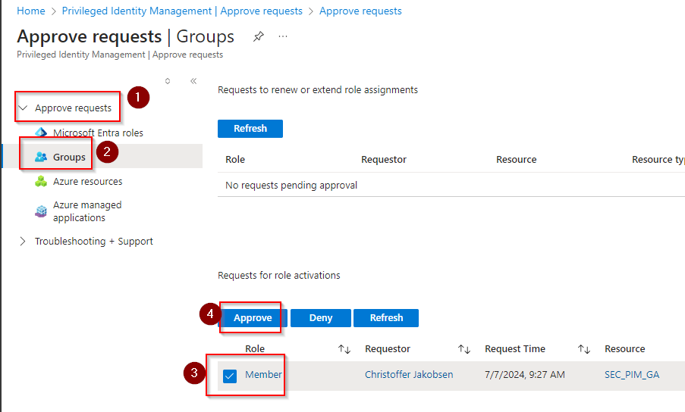Screen dimensions: 685x412
Task: Click the Azure resources icon
Action: 41,182
